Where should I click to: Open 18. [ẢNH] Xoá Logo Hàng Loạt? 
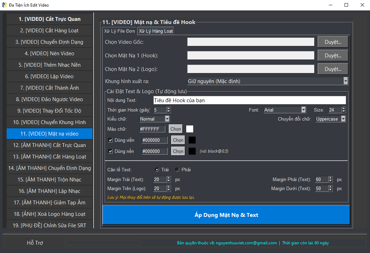(x=50, y=214)
